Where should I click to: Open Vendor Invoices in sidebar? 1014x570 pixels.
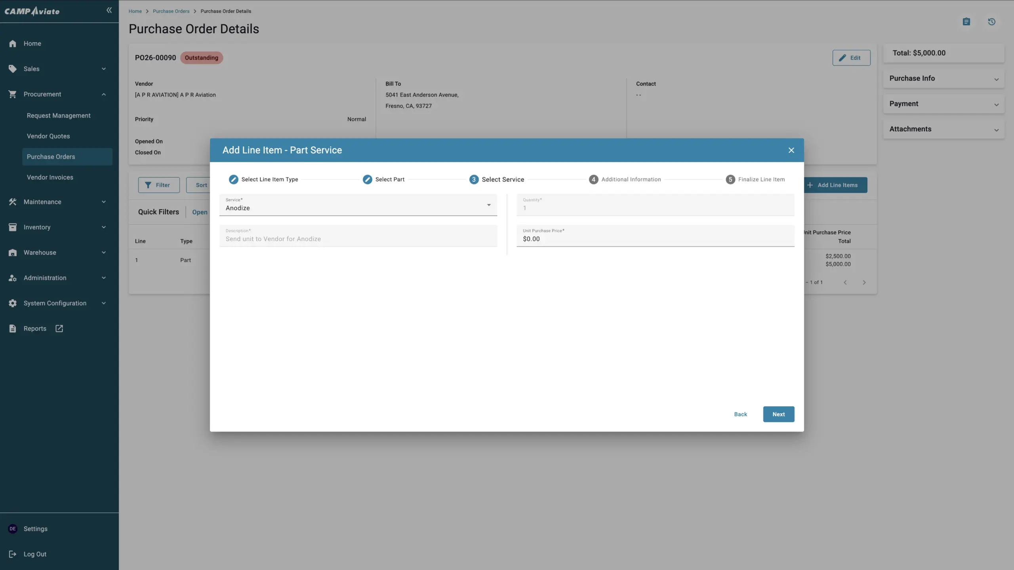[x=50, y=177]
